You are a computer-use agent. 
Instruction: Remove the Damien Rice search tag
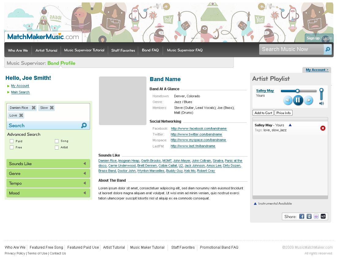33,108
